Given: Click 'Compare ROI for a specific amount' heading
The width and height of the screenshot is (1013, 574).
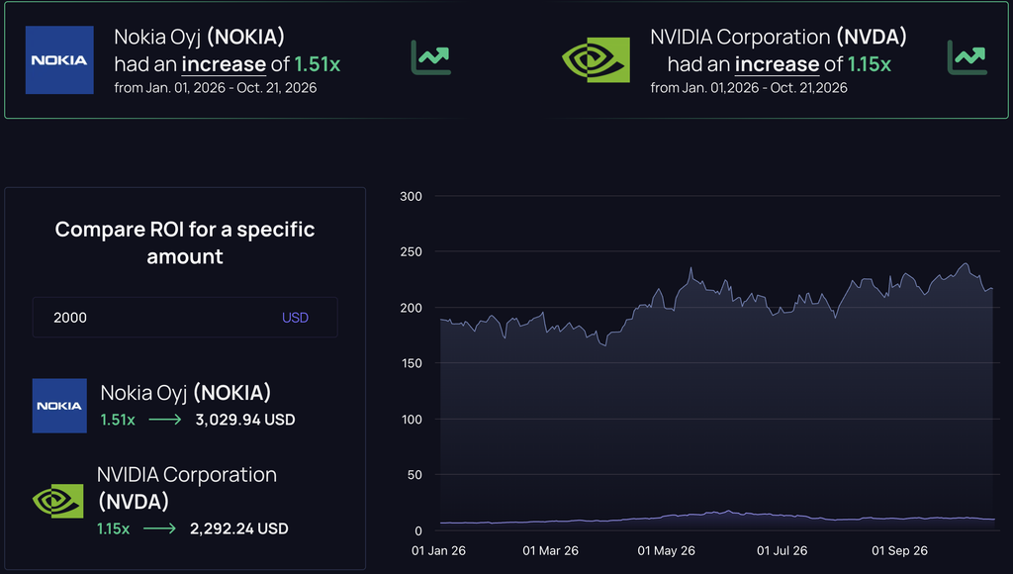Looking at the screenshot, I should click(x=185, y=243).
